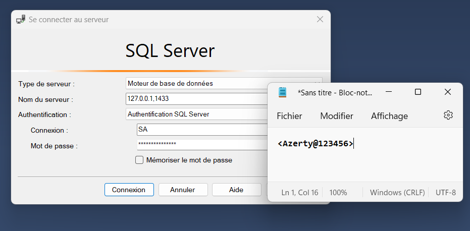Open the Nom du serveur combo box
This screenshot has width=470, height=231.
197,98
